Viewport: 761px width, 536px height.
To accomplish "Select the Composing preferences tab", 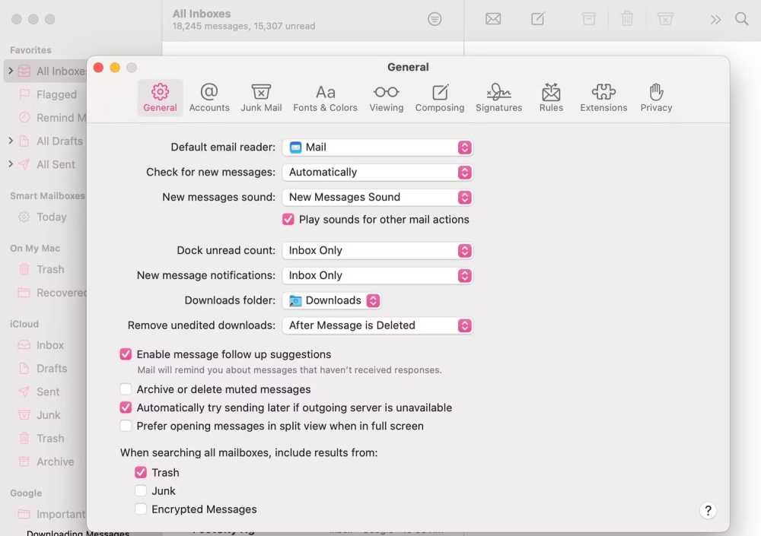I will [x=439, y=97].
